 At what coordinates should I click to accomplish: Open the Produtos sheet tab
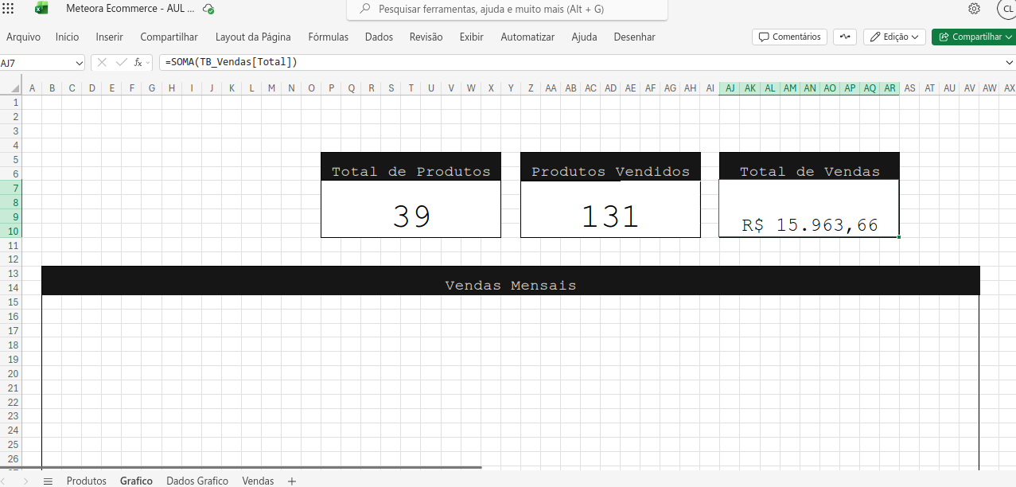[x=86, y=481]
